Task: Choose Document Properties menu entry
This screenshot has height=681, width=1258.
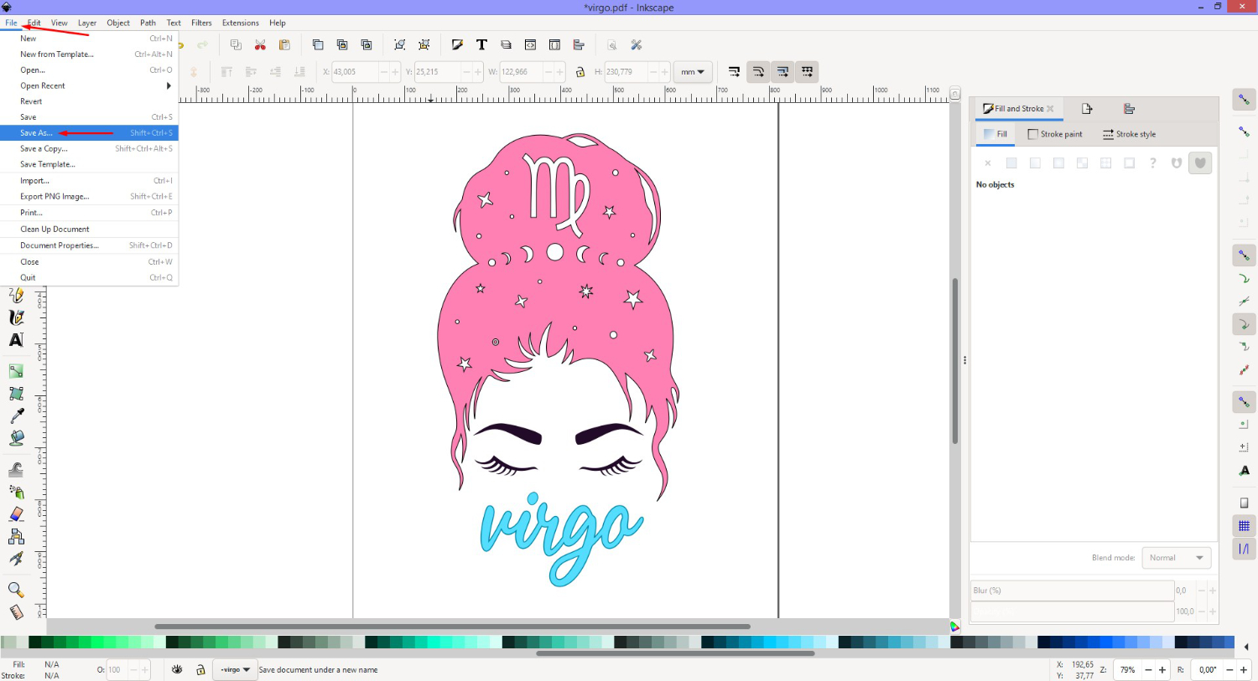Action: [x=89, y=245]
